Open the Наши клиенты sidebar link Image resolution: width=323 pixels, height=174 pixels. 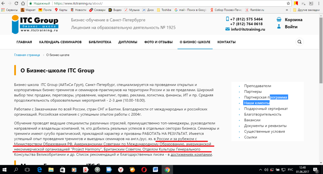pos(257,103)
